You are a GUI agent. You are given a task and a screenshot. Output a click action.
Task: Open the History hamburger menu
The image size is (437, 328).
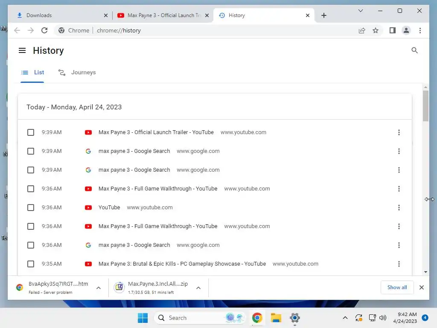pyautogui.click(x=22, y=50)
